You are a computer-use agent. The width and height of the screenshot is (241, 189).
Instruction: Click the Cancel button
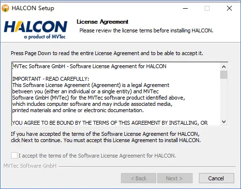[216, 178]
